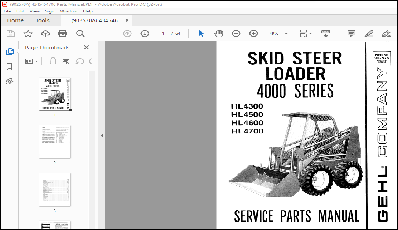Click the Form No. 902578 box
The image size is (398, 230).
[382, 58]
